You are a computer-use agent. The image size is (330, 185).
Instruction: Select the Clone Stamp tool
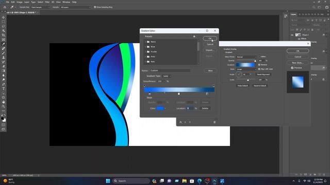pyautogui.click(x=4, y=57)
